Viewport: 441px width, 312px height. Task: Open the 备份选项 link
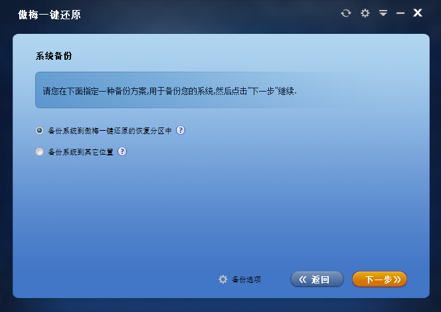tap(246, 279)
